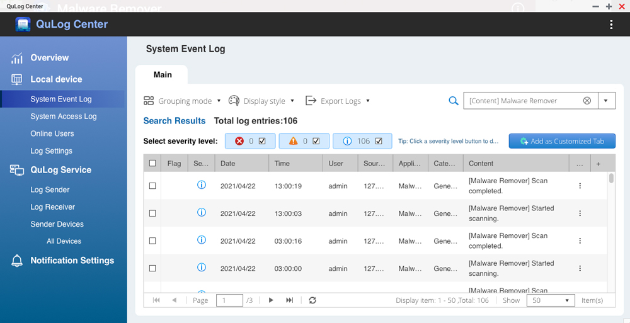
Task: Select checkbox for 13:00:19 log entry
Action: pos(152,186)
